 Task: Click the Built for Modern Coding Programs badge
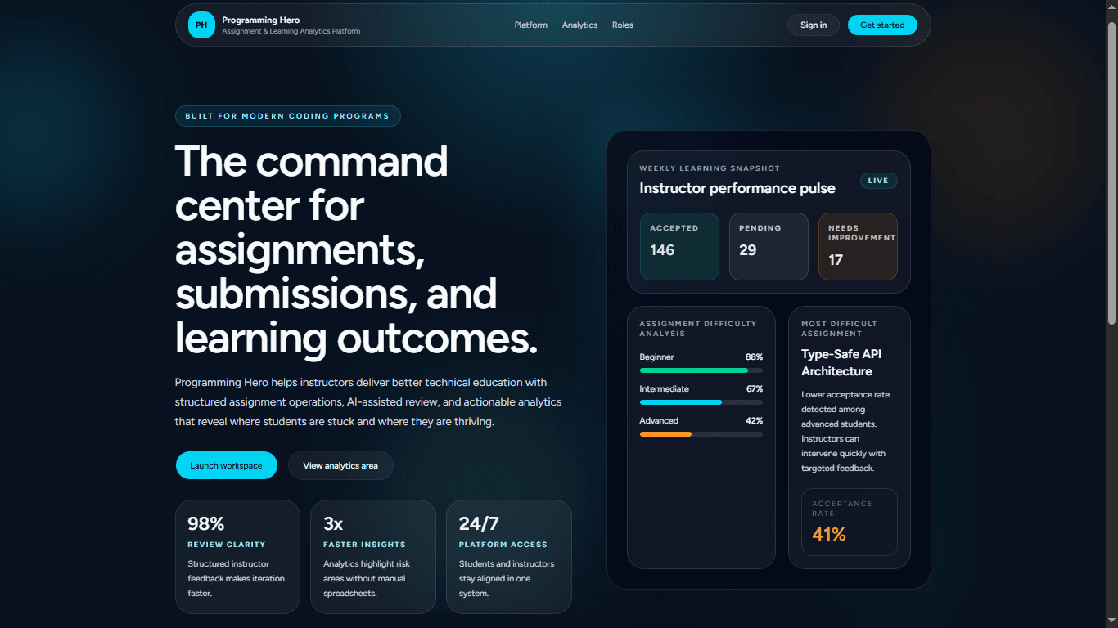[x=287, y=116]
